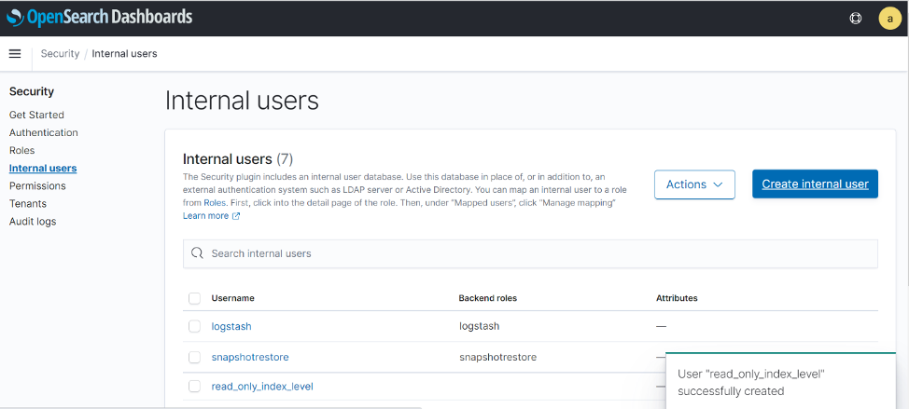Open Authentication in the Security sidebar
This screenshot has height=409, width=909.
tap(44, 132)
